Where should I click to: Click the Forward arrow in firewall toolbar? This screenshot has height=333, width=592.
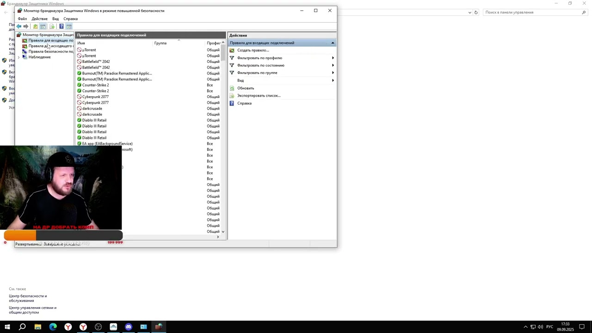26,26
